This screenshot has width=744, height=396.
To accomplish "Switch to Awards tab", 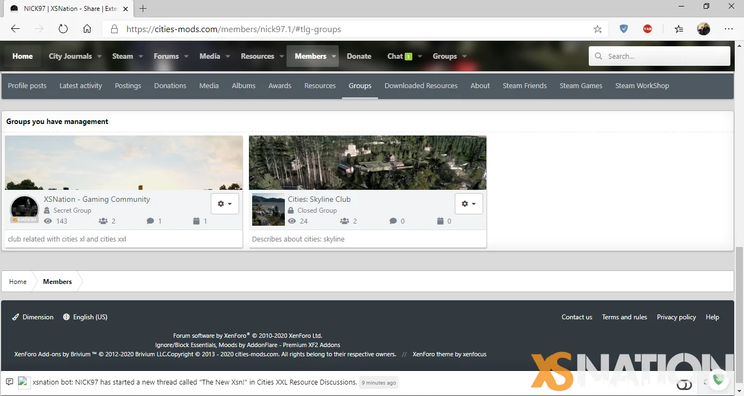I will tap(280, 86).
